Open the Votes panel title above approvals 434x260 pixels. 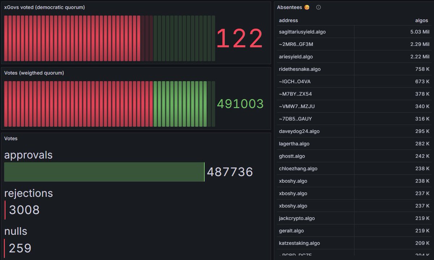point(11,139)
